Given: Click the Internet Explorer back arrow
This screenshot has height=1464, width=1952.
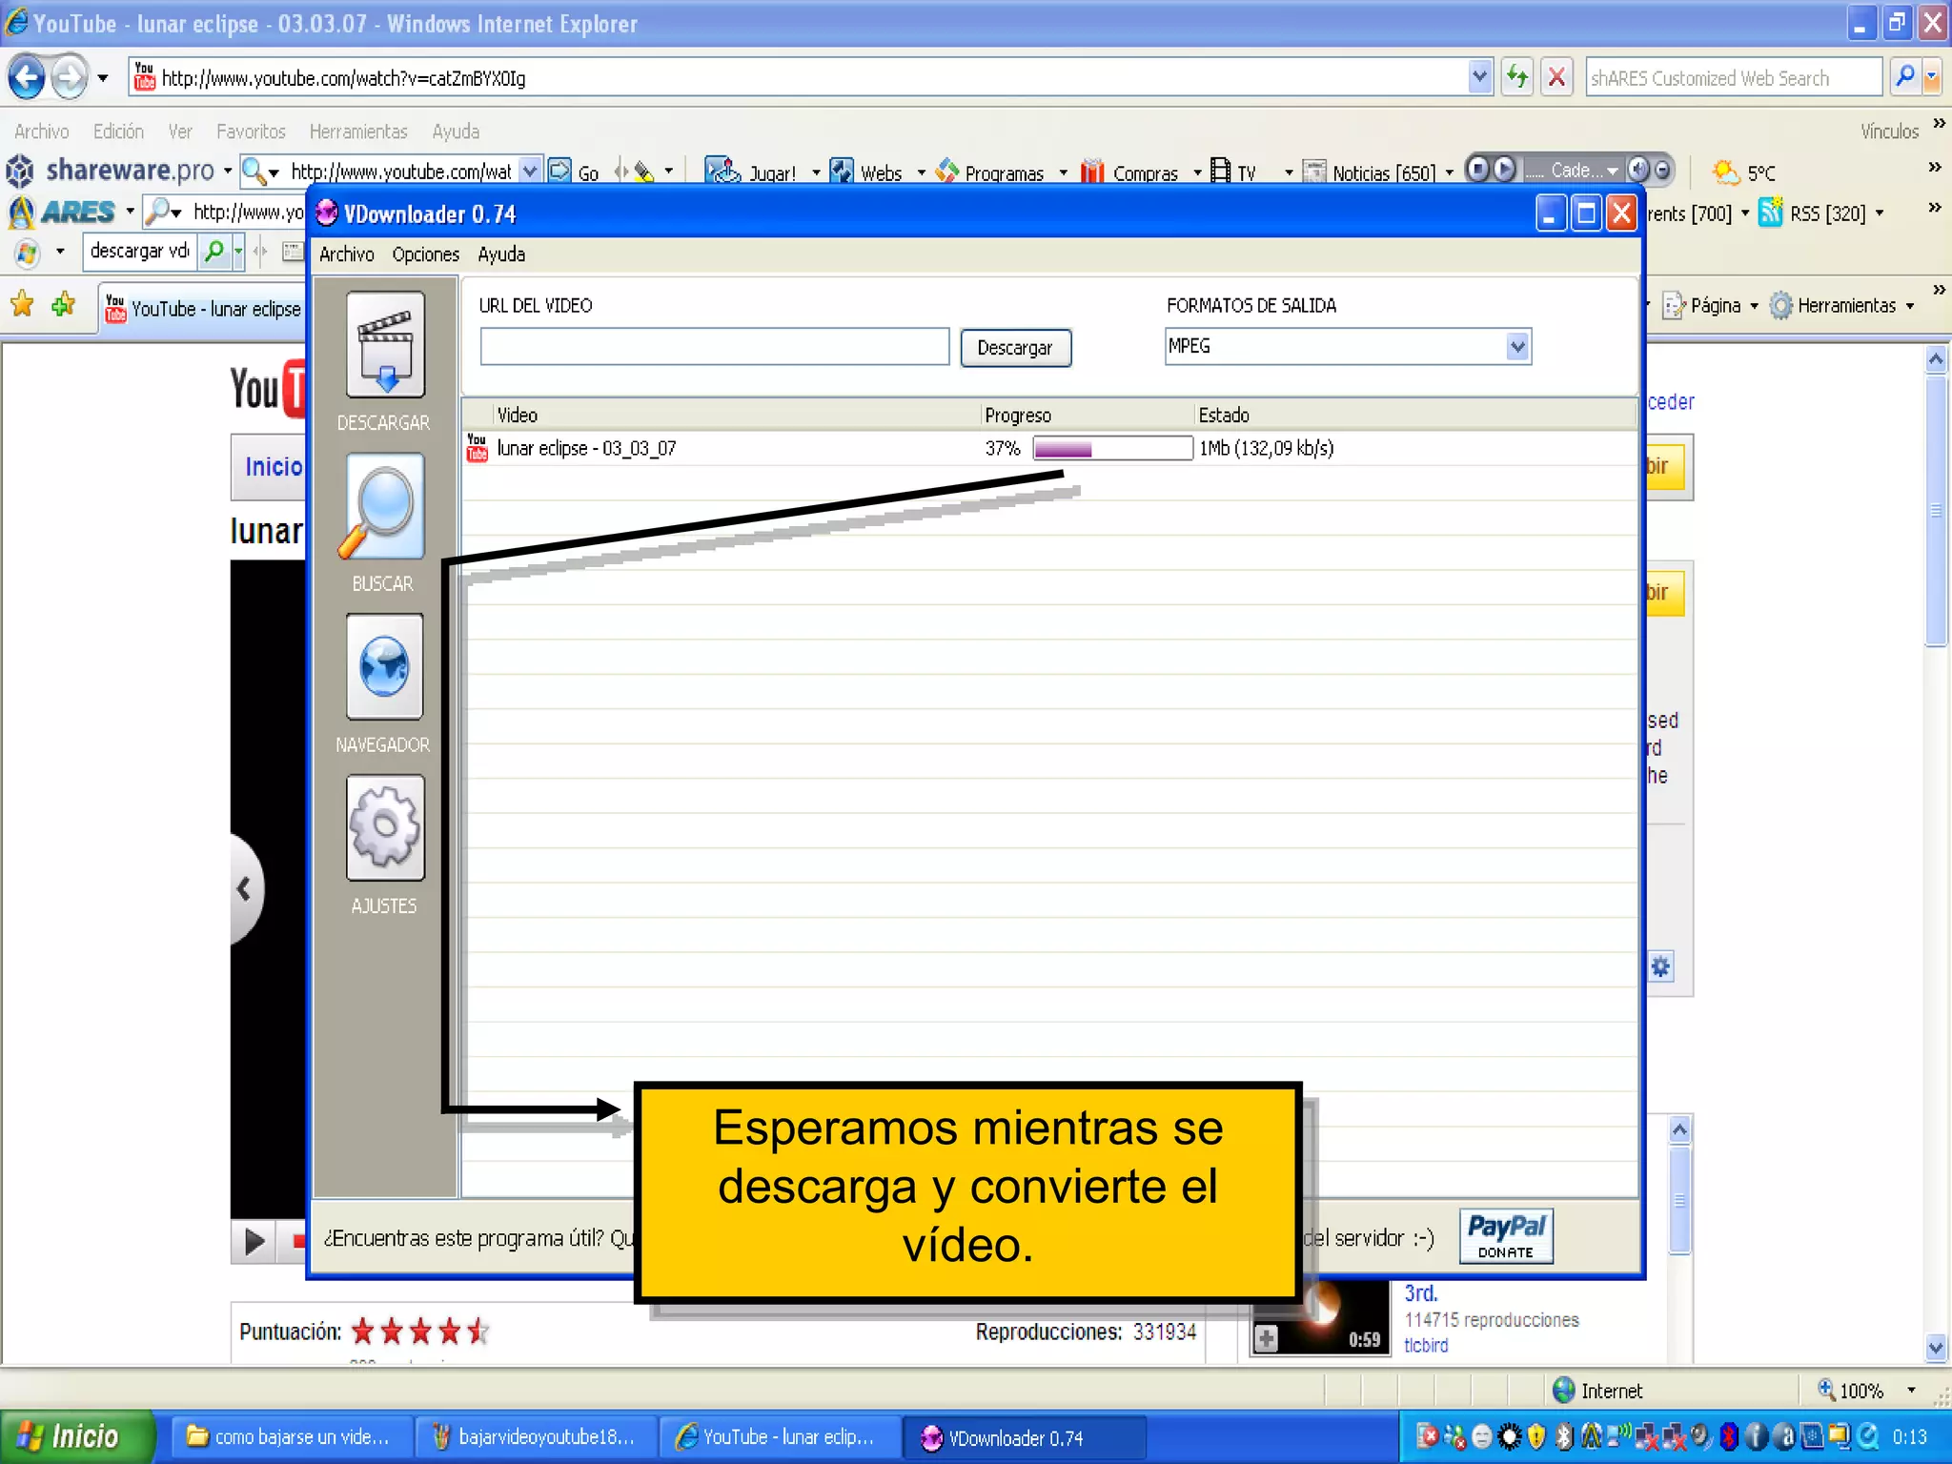Looking at the screenshot, I should tap(28, 77).
